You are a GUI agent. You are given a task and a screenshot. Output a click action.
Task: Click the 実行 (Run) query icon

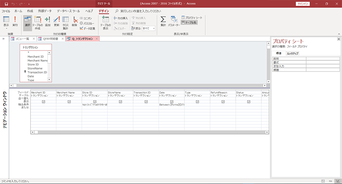tap(15, 21)
